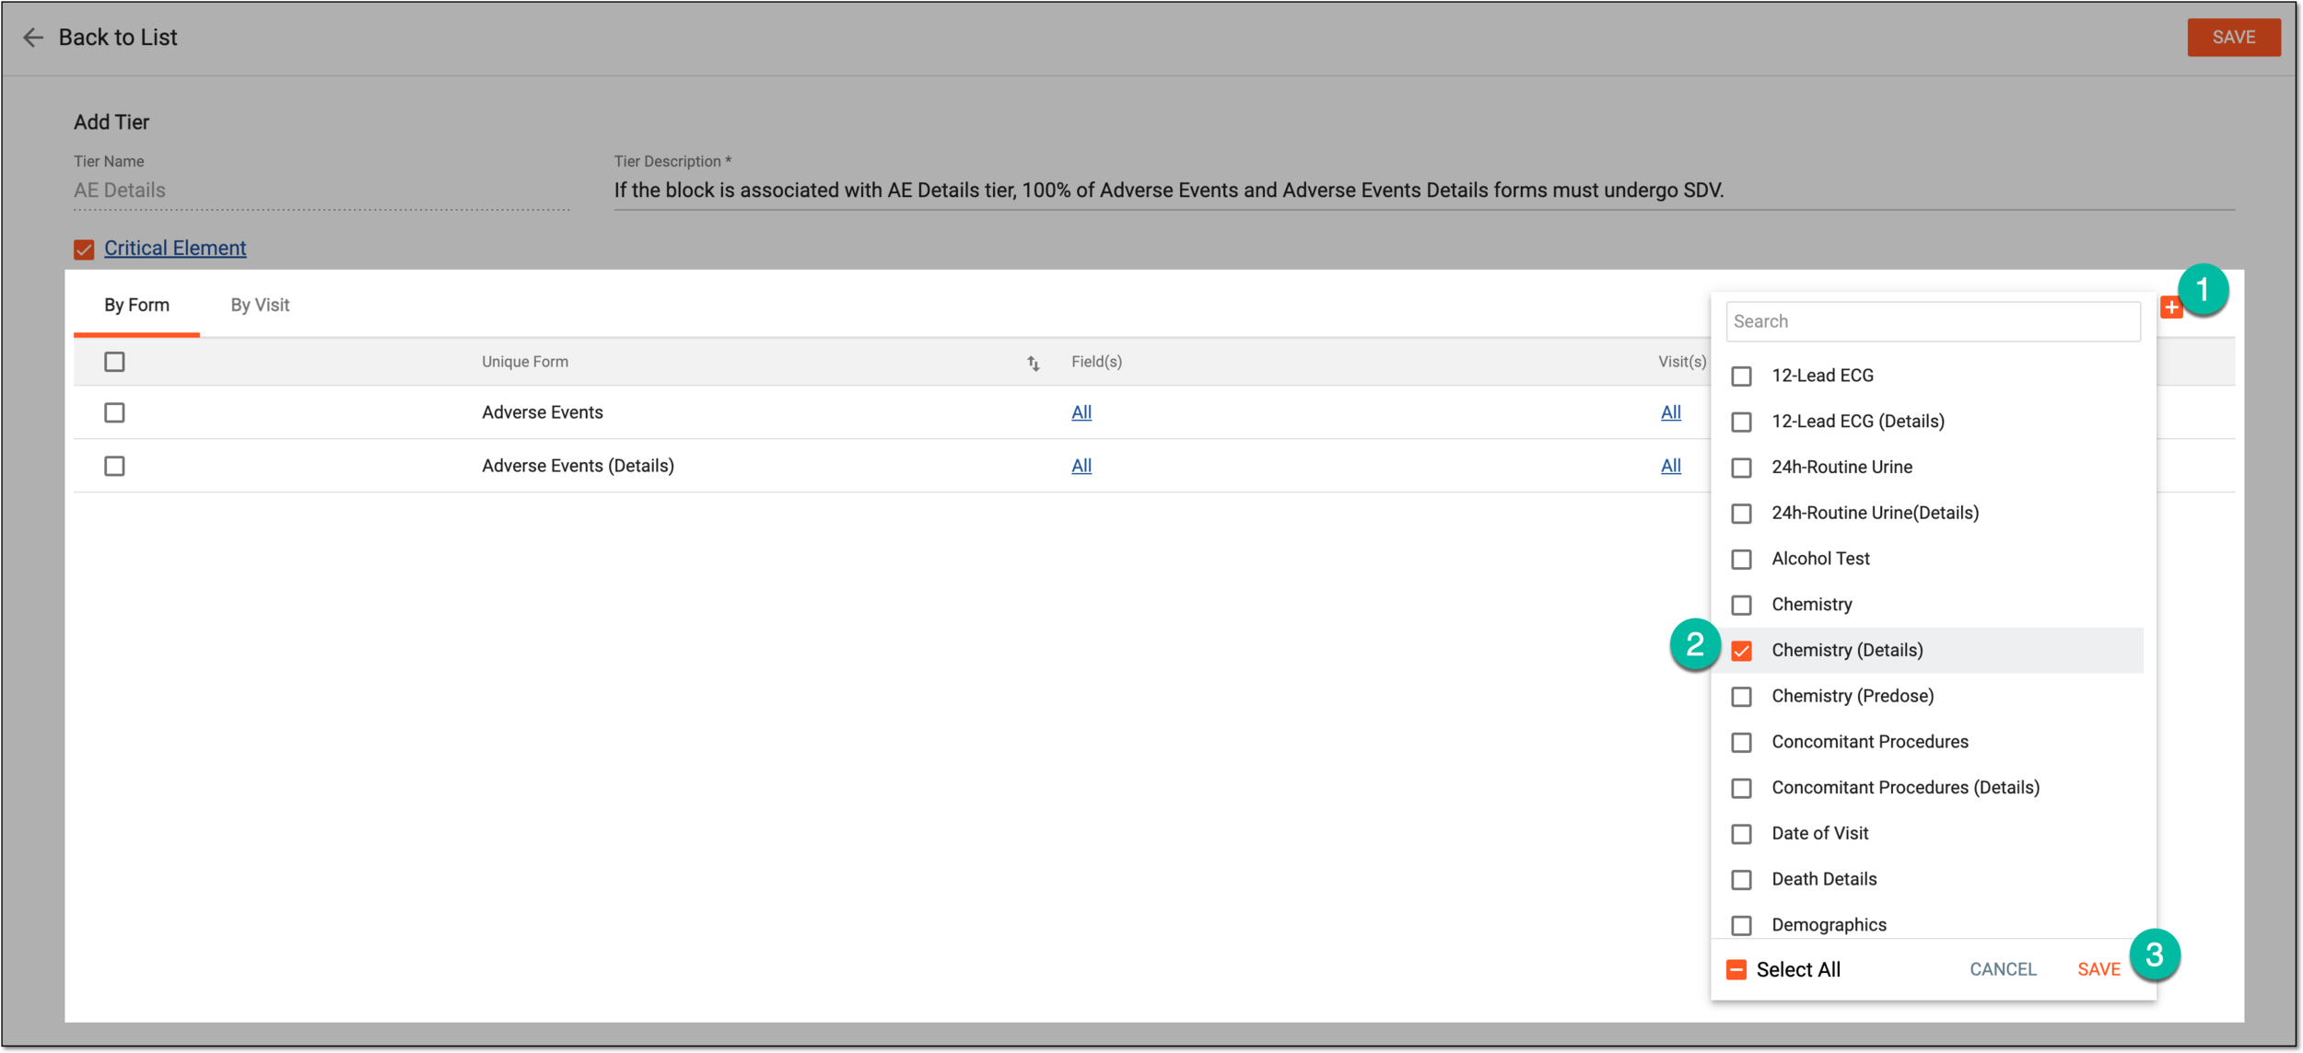Click the Select All label text
This screenshot has width=2303, height=1053.
pyautogui.click(x=1798, y=969)
